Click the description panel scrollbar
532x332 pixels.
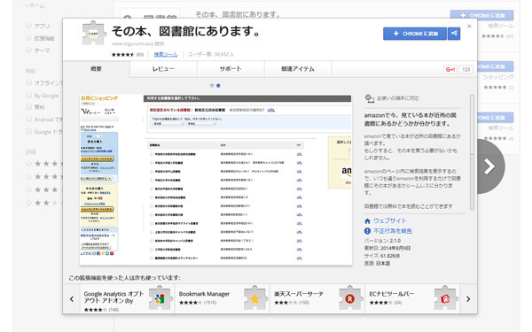pyautogui.click(x=472, y=152)
